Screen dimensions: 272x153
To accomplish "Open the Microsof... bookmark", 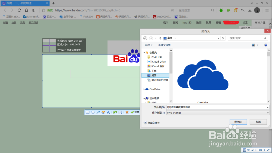I will pyautogui.click(x=31, y=17).
